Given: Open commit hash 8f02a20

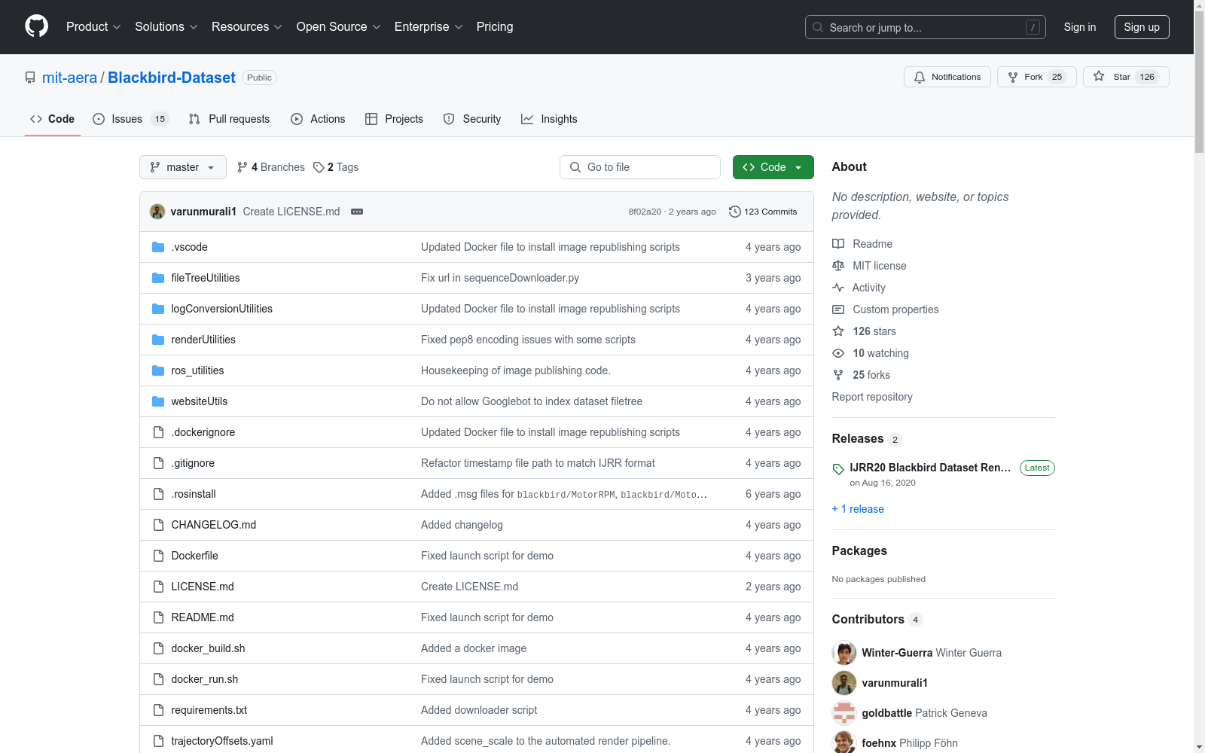Looking at the screenshot, I should tap(645, 212).
